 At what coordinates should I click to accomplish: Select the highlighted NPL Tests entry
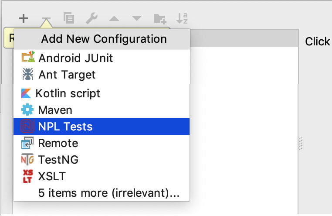click(x=65, y=127)
